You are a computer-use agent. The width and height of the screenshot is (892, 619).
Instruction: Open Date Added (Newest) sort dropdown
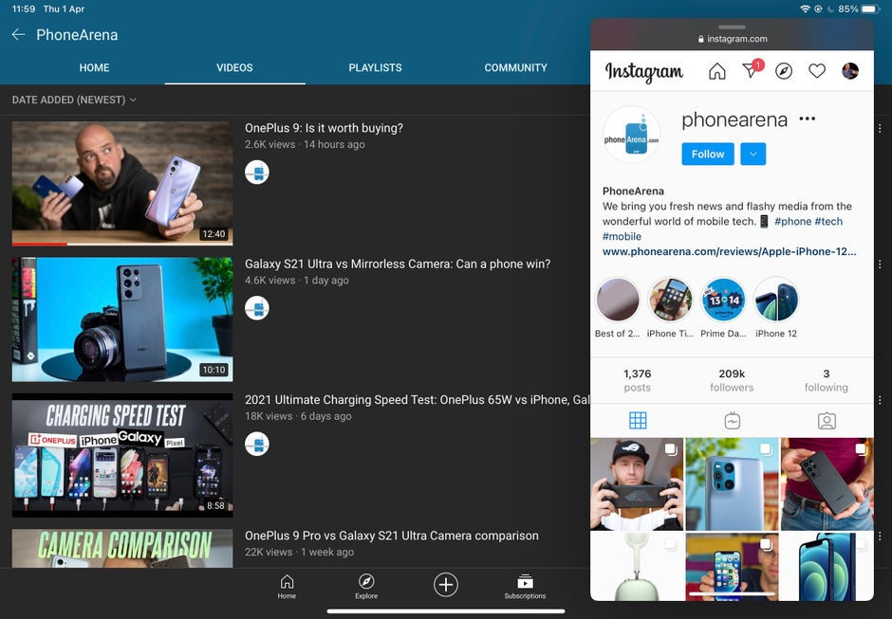click(74, 100)
